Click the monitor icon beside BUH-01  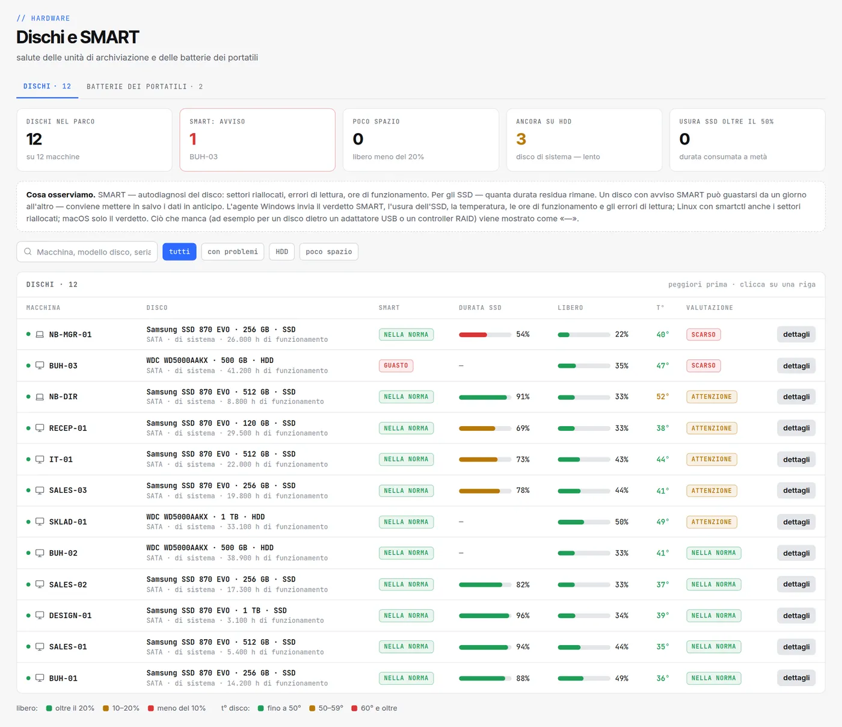[40, 678]
